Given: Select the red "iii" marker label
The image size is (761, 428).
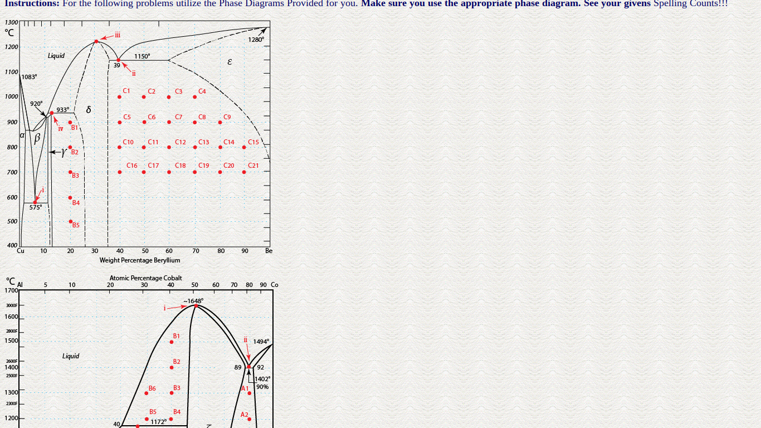Looking at the screenshot, I should pos(118,35).
